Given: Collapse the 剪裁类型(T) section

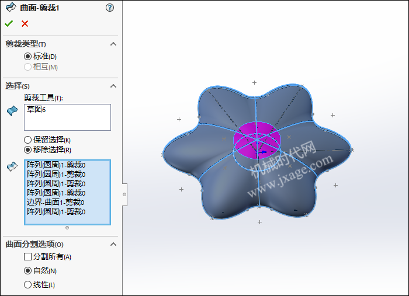Looking at the screenshot, I should pos(113,44).
